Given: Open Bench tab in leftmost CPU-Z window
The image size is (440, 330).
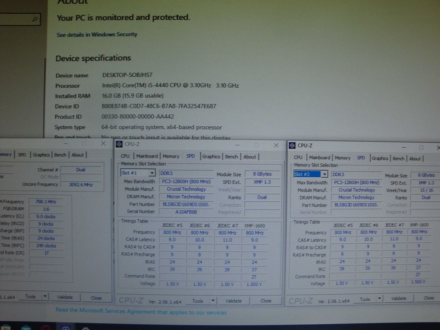Looking at the screenshot, I should tap(60, 155).
